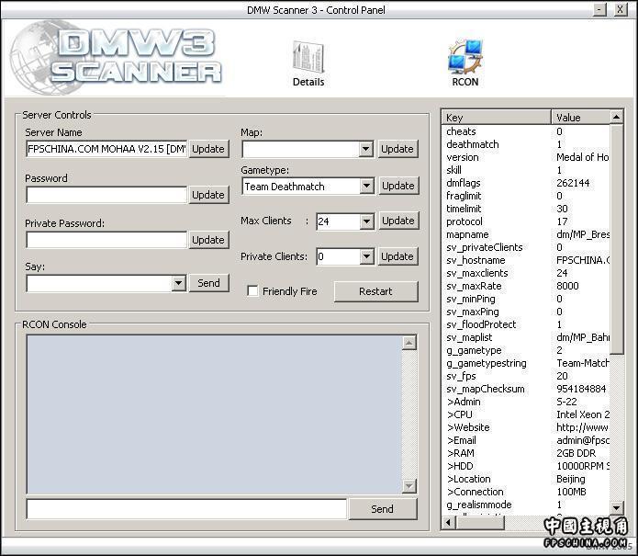638x556 pixels.
Task: Select the >Connection row
Action: (x=526, y=492)
